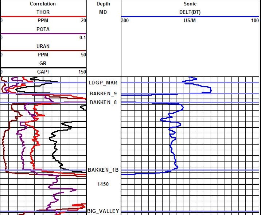261x215 pixels.
Task: Click the GAPI unit label
Action: [43, 72]
